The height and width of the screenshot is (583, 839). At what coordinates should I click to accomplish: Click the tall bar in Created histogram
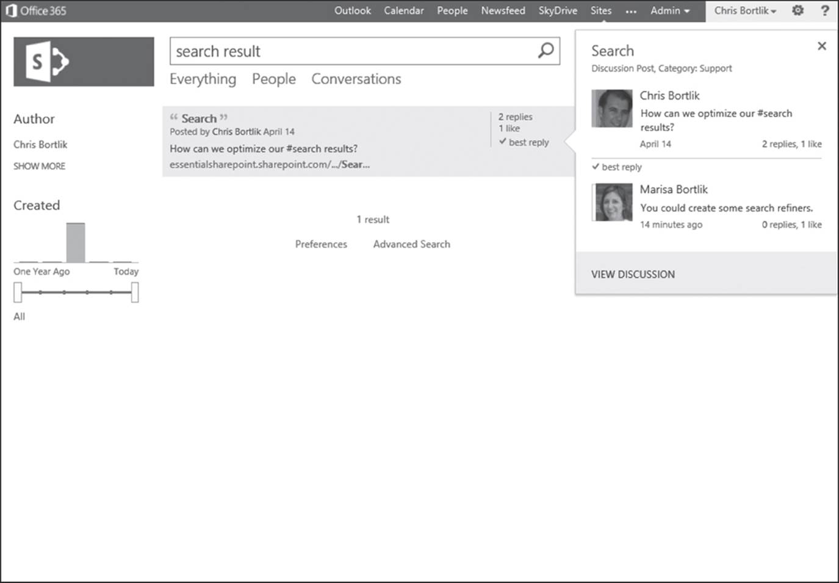(x=76, y=243)
